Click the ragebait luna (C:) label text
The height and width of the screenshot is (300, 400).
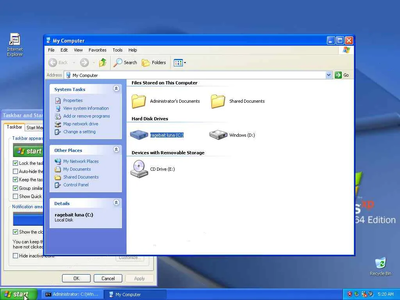coord(167,135)
